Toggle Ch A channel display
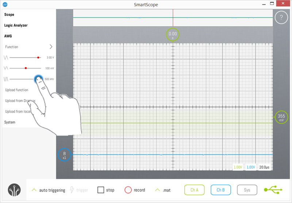Screen dimensions: 292x203 pos(194,190)
